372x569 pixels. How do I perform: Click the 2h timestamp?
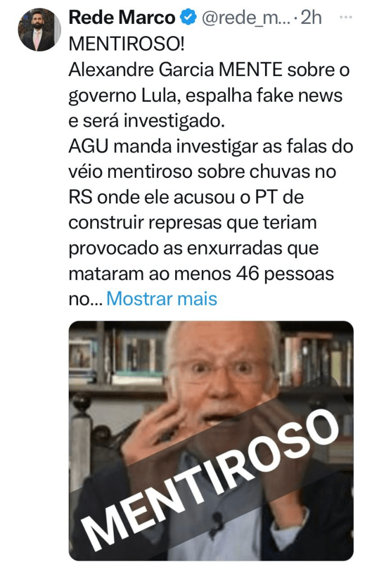(x=312, y=17)
